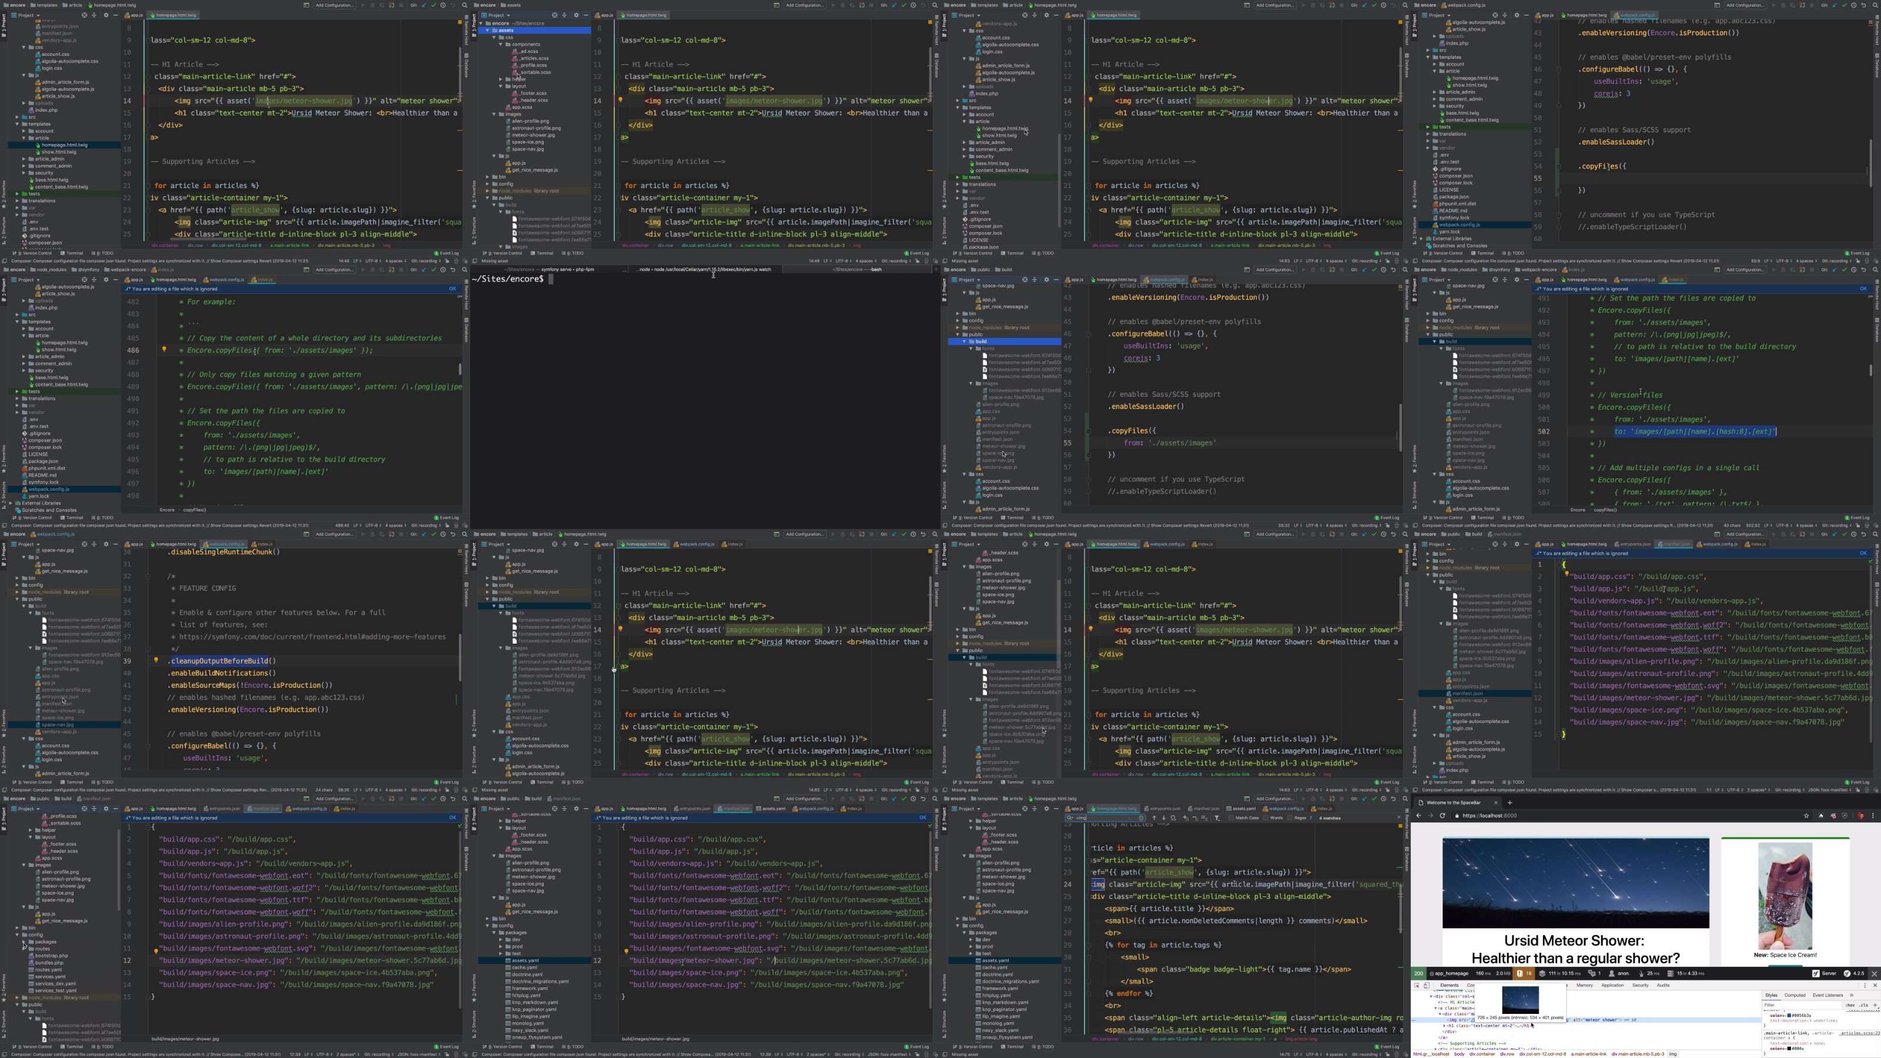The height and width of the screenshot is (1058, 1881).
Task: Activate the DevTools element picker arrow icon
Action: coord(1417,985)
